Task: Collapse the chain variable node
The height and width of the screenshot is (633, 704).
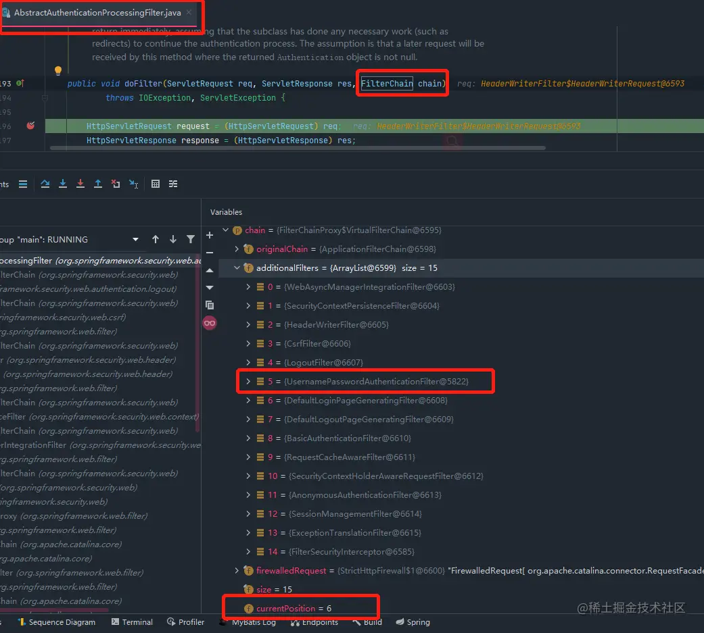Action: click(225, 230)
